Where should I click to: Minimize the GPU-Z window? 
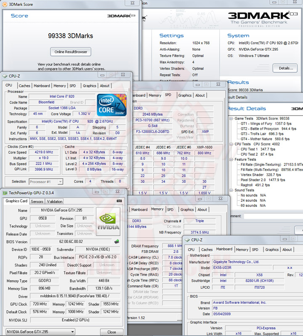97,192
